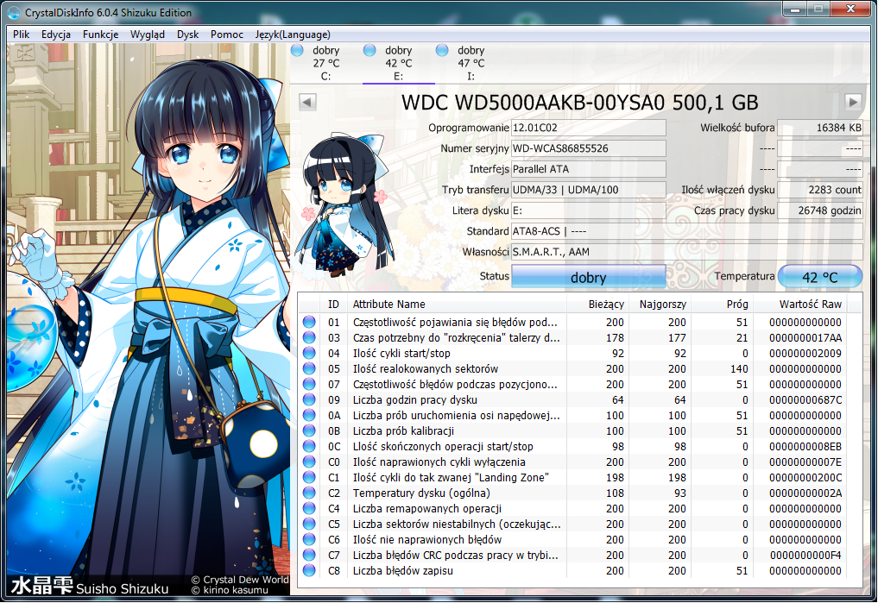Click the power-on count field 2283 count
This screenshot has height=603, width=878.
pos(820,190)
